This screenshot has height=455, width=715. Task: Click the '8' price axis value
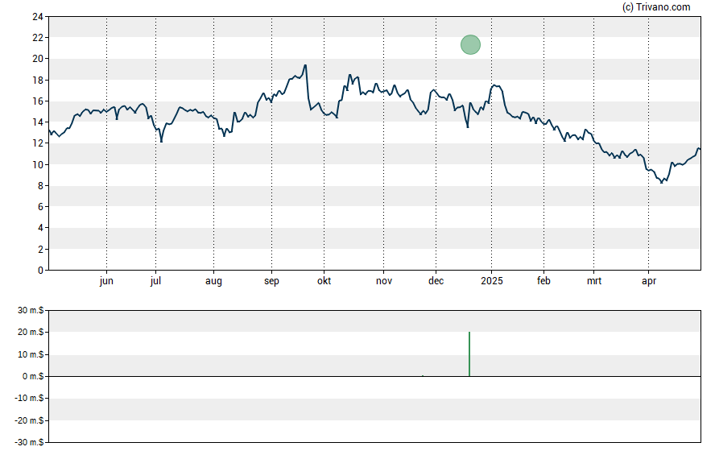click(x=40, y=185)
